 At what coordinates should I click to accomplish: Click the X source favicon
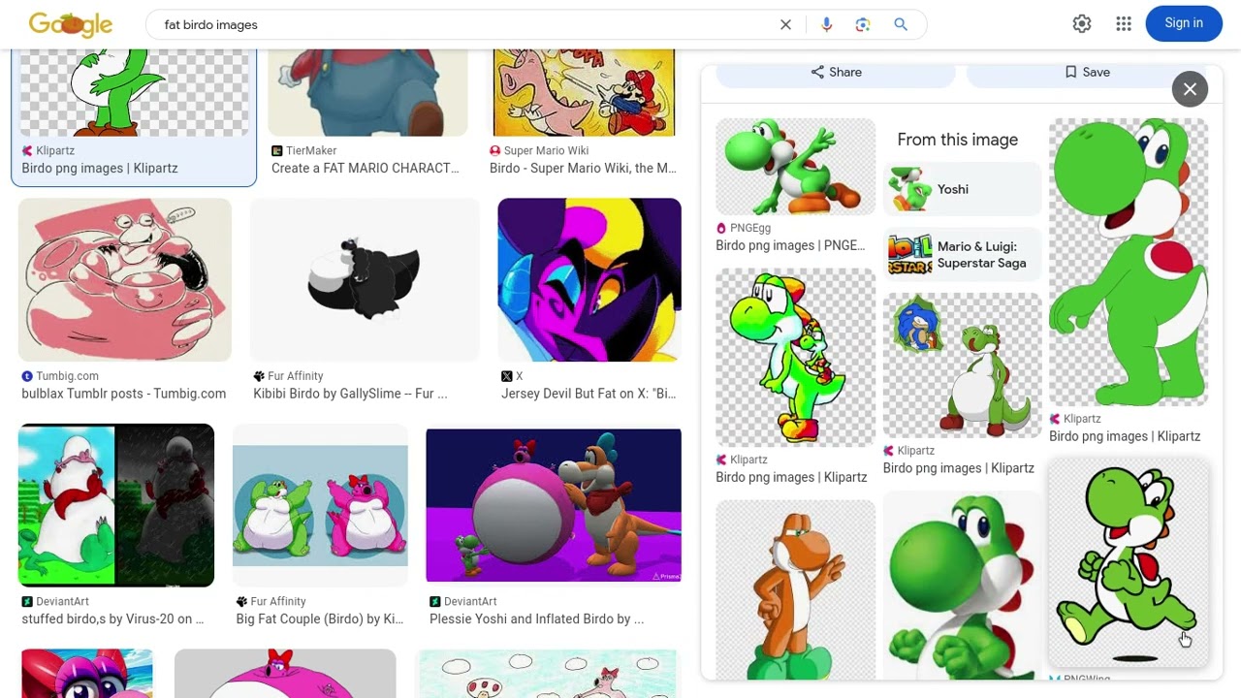click(x=506, y=376)
